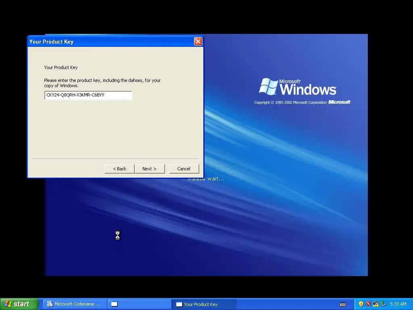Open the Start menu
Screen dimensions: 413x310
tap(19, 304)
